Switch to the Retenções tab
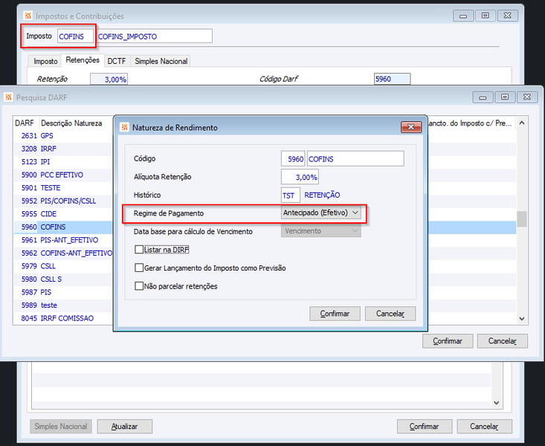 click(83, 60)
